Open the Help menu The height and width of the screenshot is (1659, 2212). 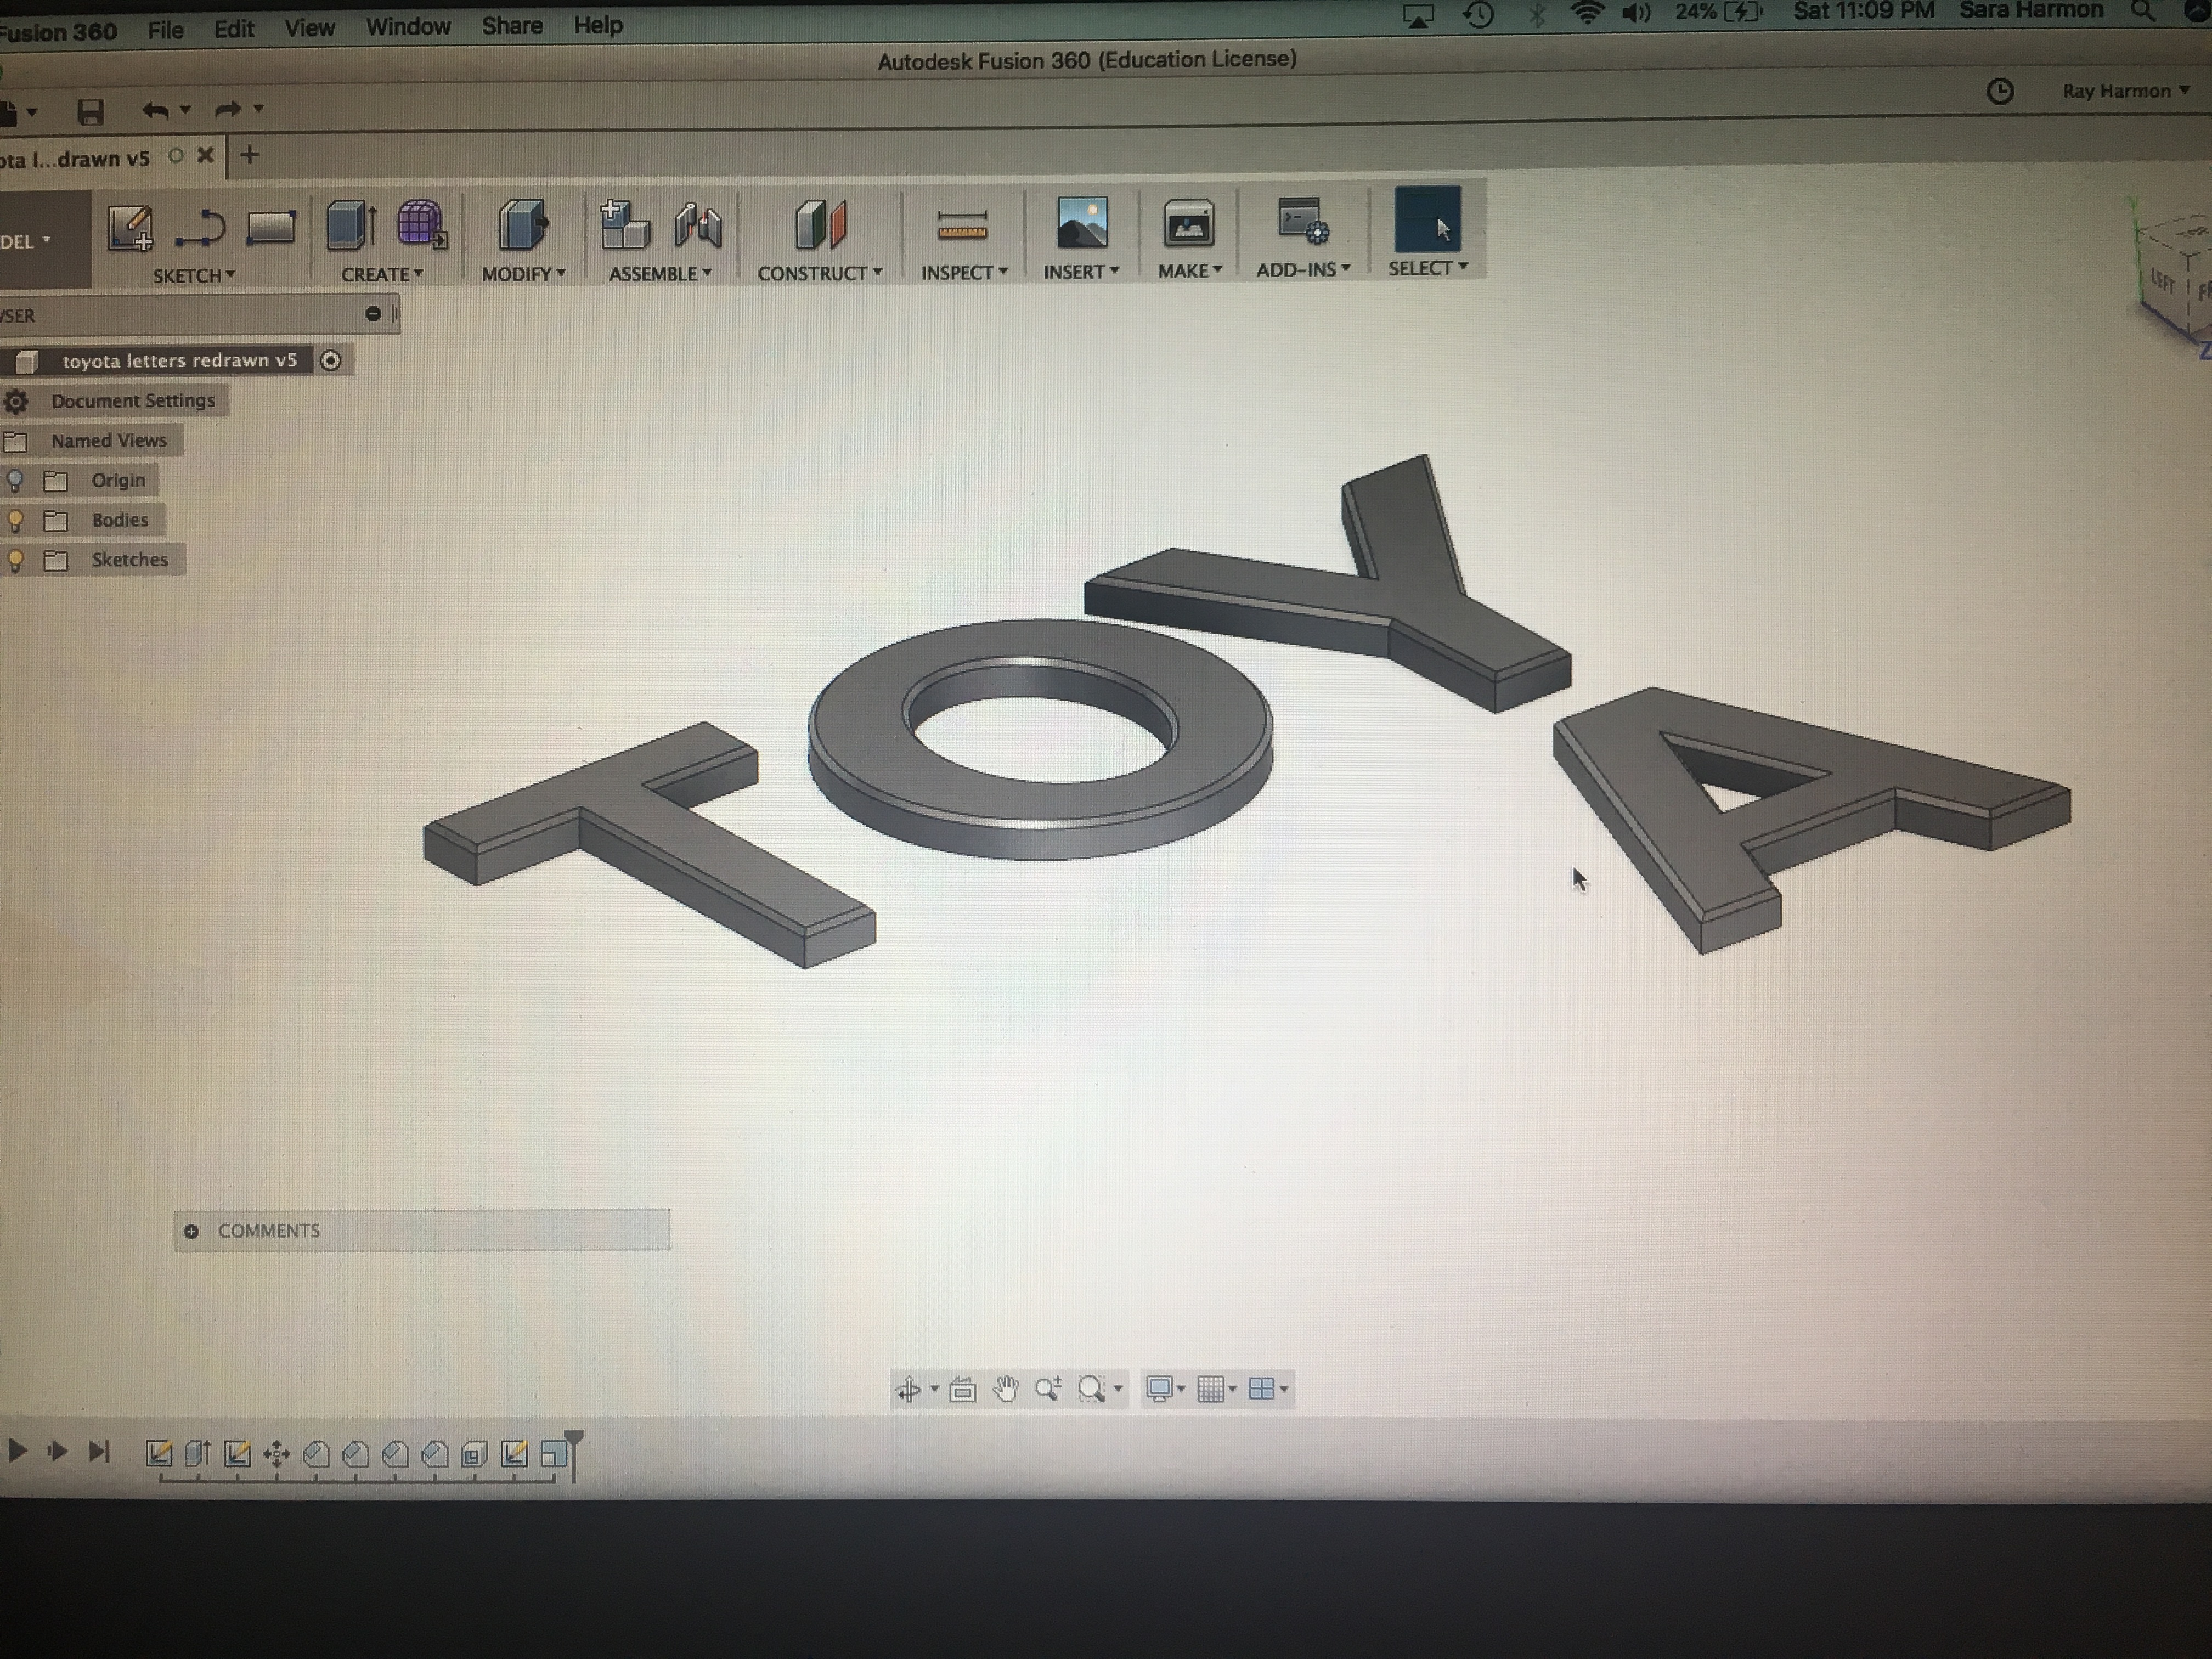pyautogui.click(x=598, y=25)
